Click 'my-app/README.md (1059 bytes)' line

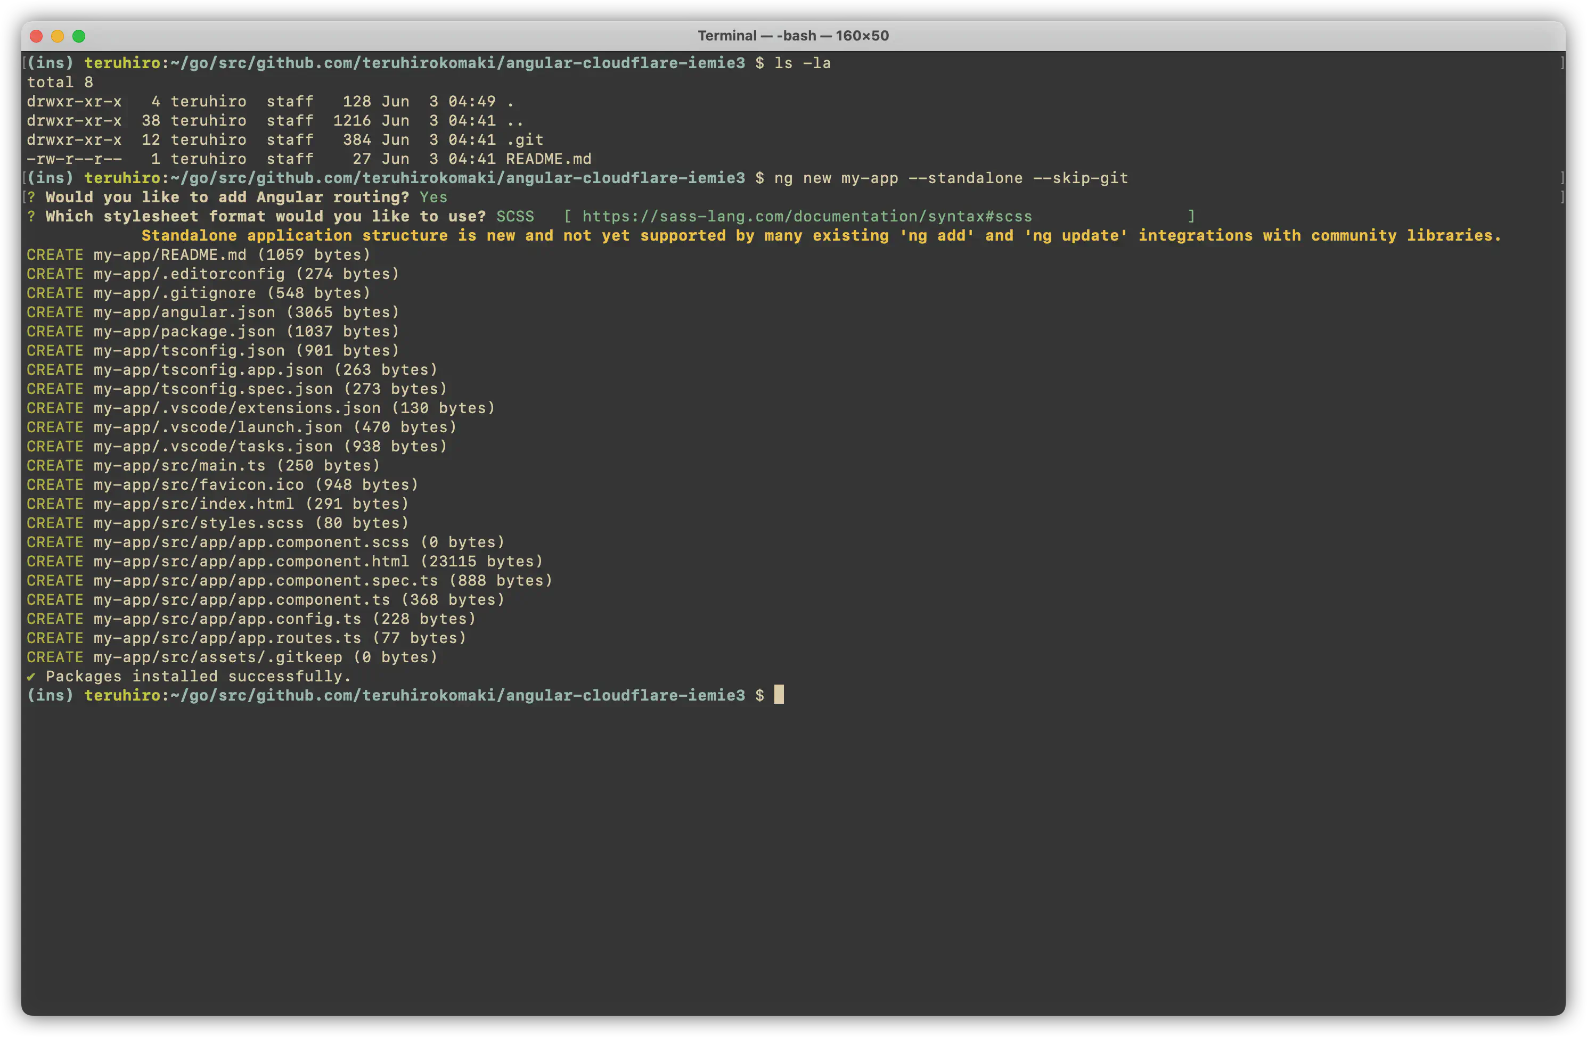(x=199, y=255)
